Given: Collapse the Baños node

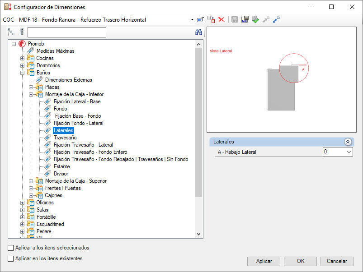Looking at the screenshot, I should (22, 73).
